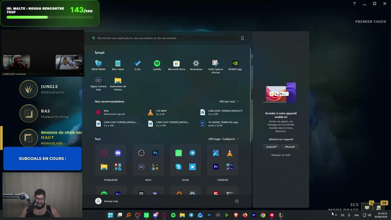Launch Photoshop from the Autre category

pos(155,153)
